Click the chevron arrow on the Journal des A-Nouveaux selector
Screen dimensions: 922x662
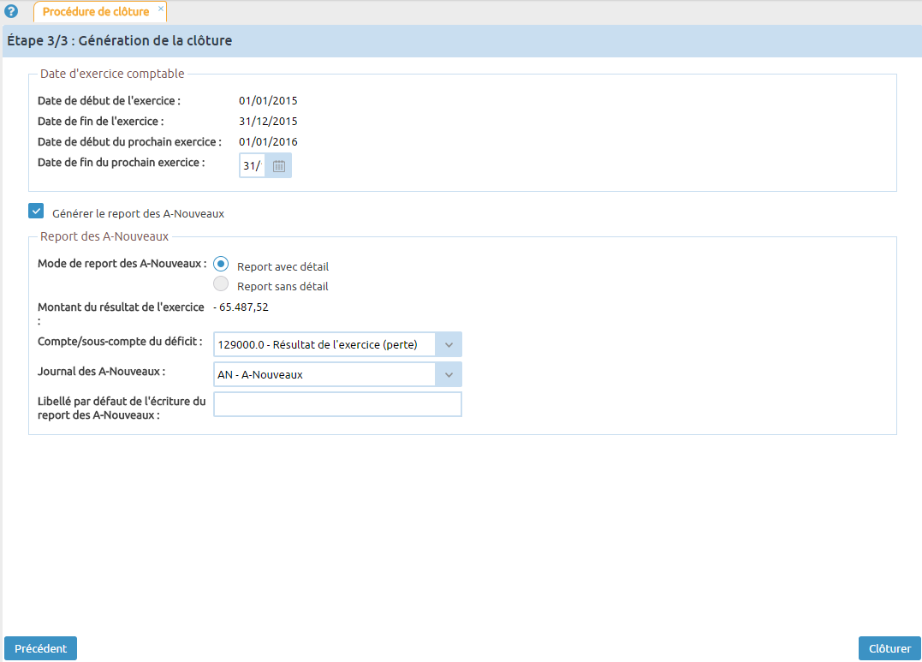click(x=449, y=374)
